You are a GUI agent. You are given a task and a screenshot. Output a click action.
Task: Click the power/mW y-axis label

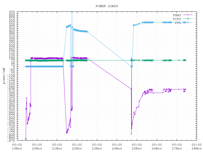4,76
